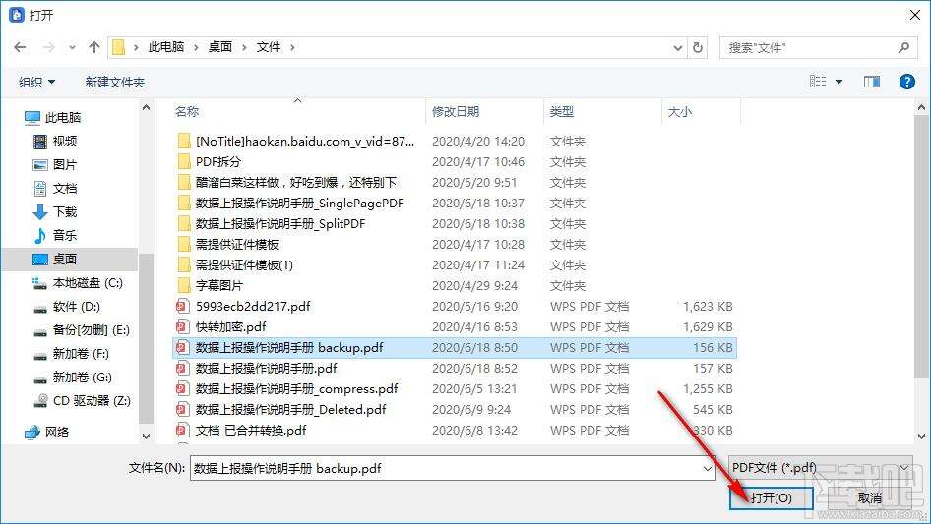
Task: Select 数据上报操作说明手册_Deleted.pdf
Action: [x=290, y=410]
